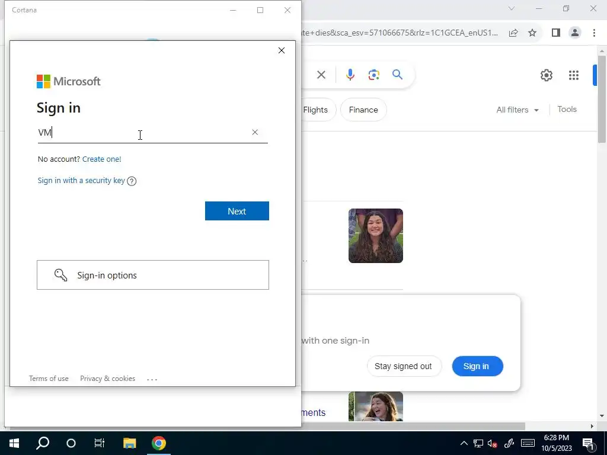Open File Explorer from the taskbar
The image size is (607, 455).
[x=130, y=443]
